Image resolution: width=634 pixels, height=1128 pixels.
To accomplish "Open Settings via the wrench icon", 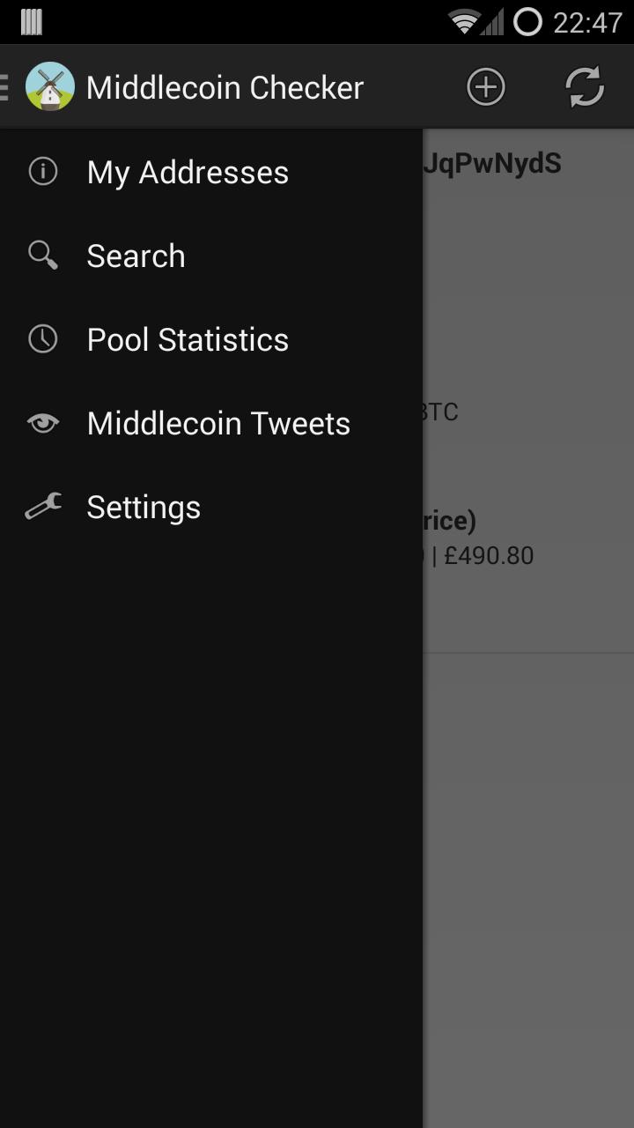I will tap(42, 507).
